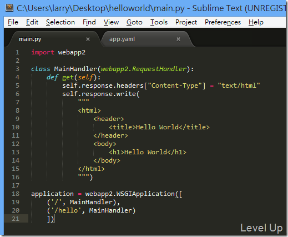Screen dimensions: 288x237
Task: Click line number 1 in the gutter
Action: pos(17,52)
